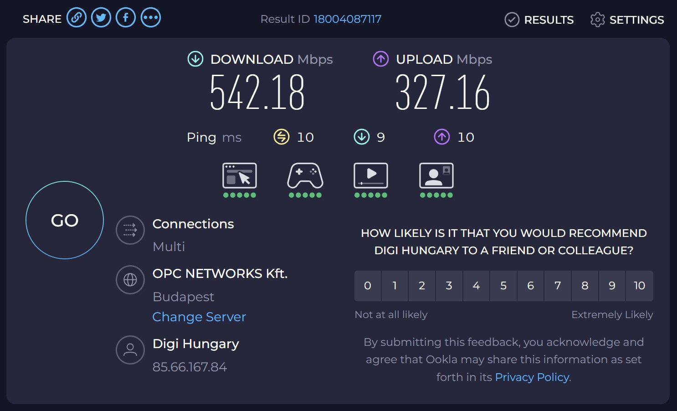The width and height of the screenshot is (677, 411).
Task: Share result on Twitter
Action: point(101,18)
